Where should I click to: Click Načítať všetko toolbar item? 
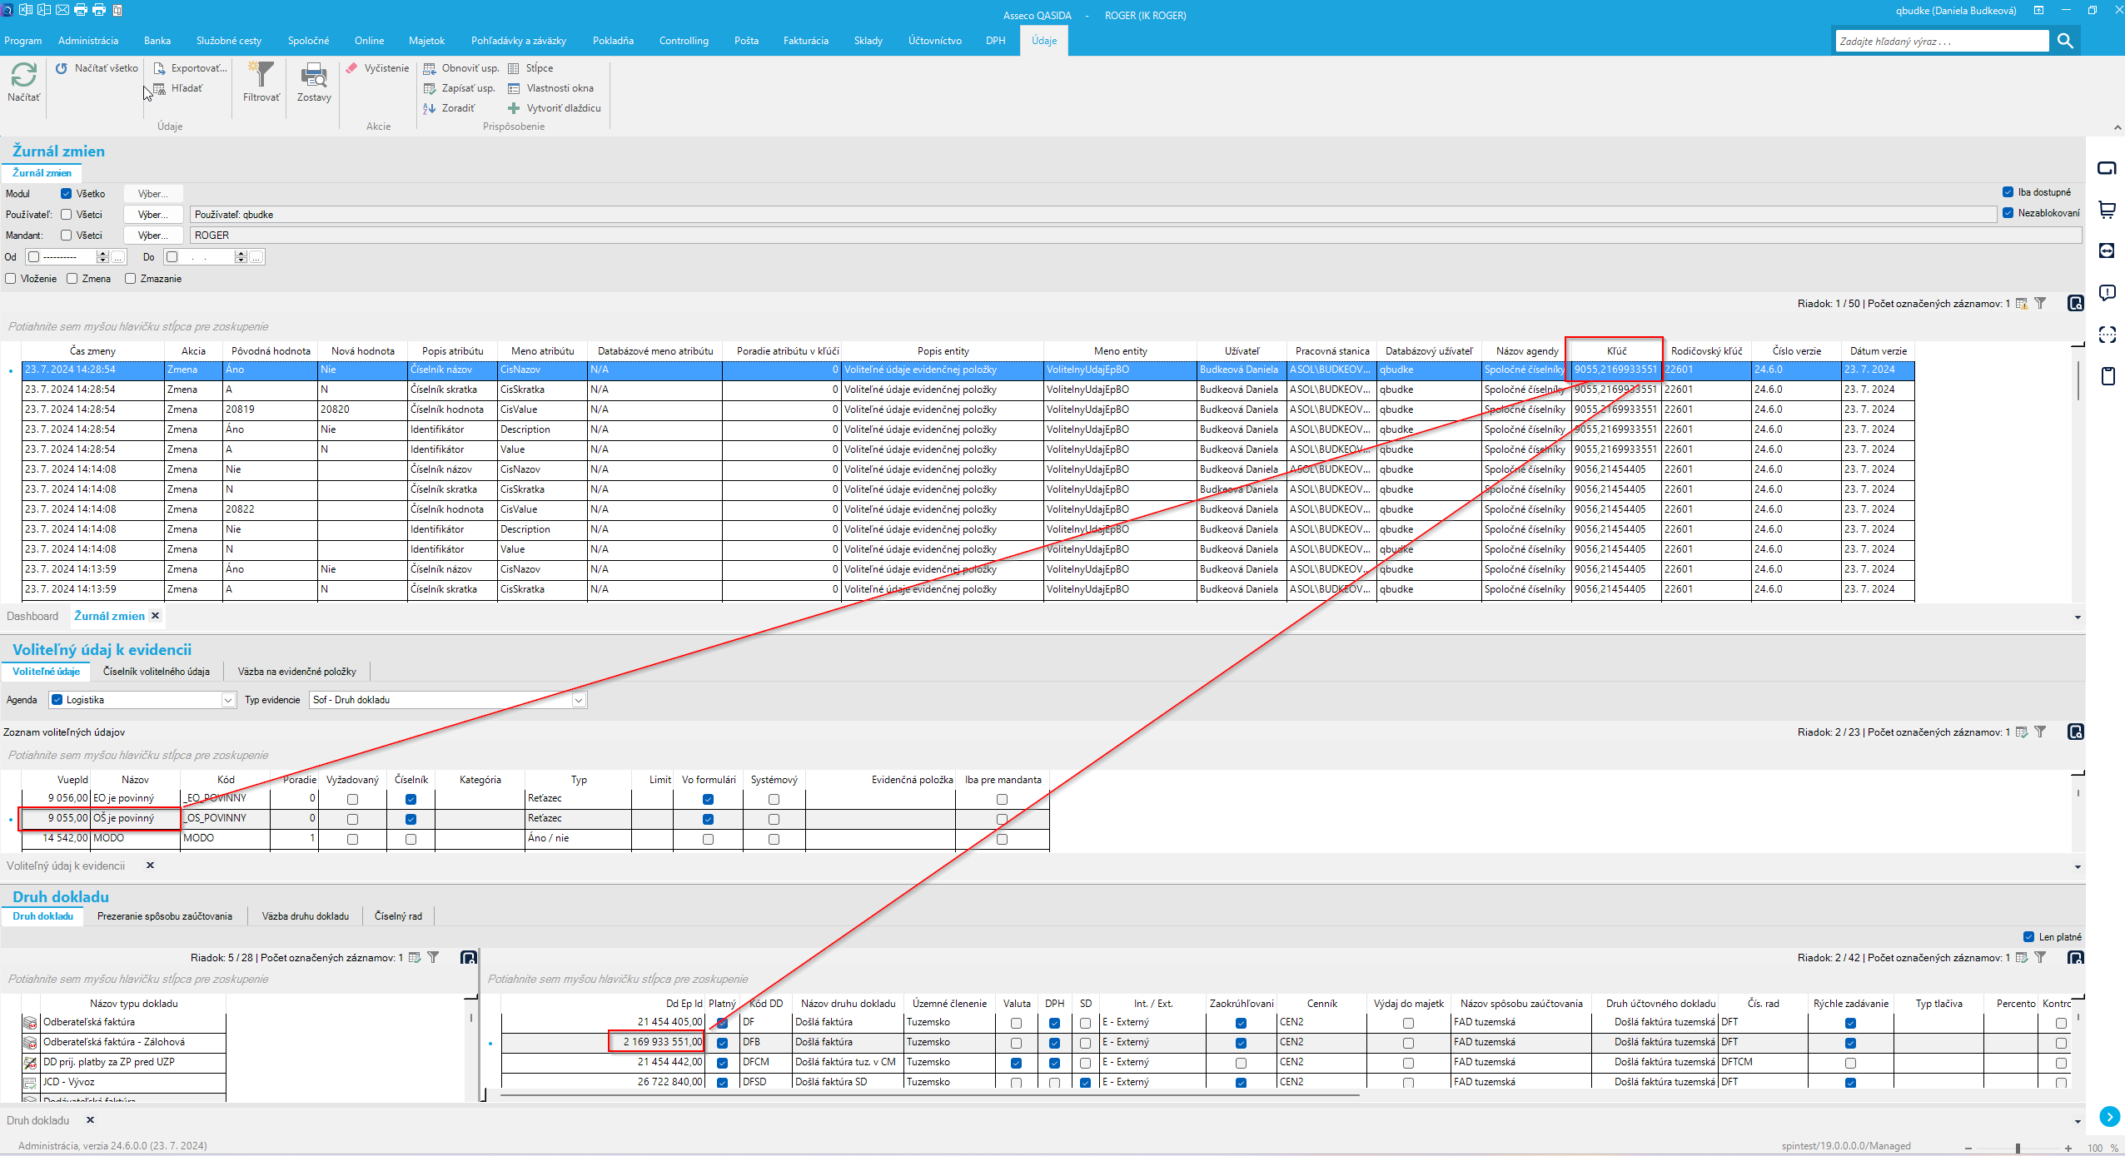pos(97,68)
